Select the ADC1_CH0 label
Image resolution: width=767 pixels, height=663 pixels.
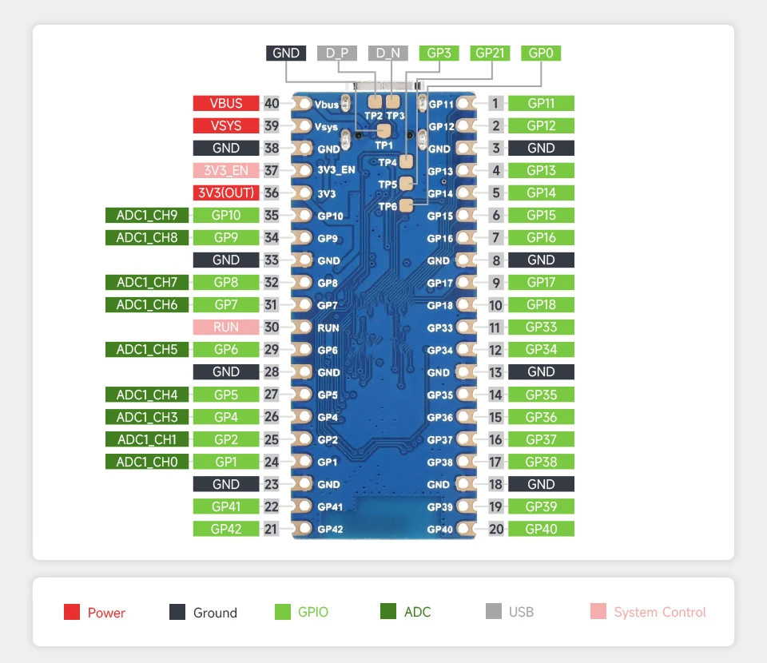point(147,462)
